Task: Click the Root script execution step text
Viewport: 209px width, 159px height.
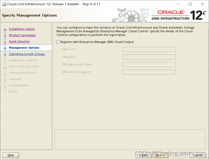Action: (x=24, y=67)
